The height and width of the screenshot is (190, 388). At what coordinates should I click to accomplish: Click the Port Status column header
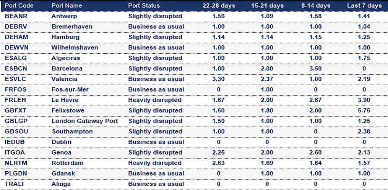coord(144,6)
